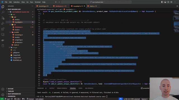Open the File menu
Image resolution: width=179 pixels, height=100 pixels.
pos(6,2)
